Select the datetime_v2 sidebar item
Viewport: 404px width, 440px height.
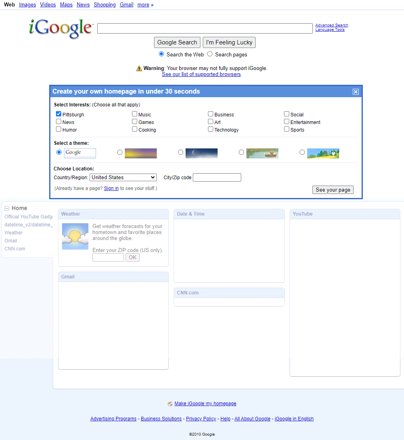29,224
